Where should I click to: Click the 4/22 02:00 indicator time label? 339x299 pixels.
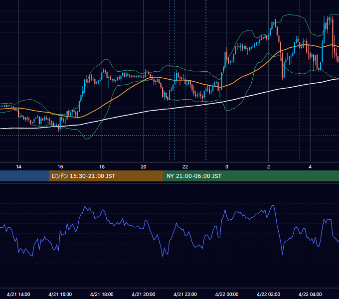click(x=268, y=294)
